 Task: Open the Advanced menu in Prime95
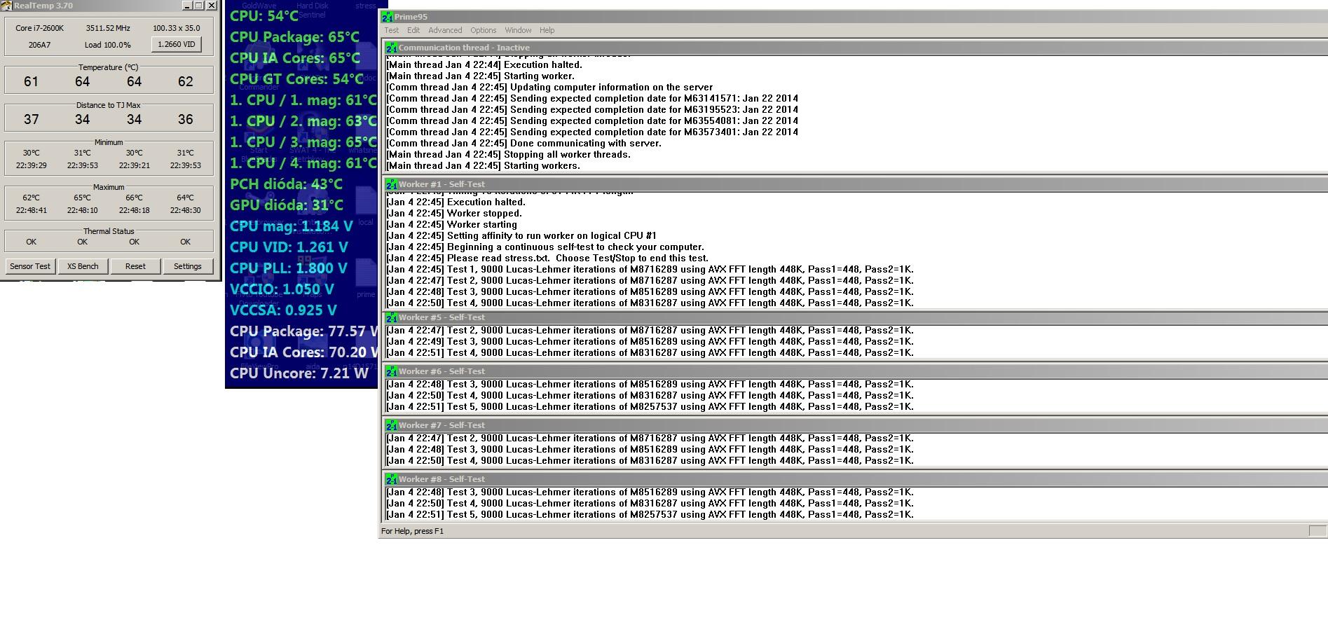tap(445, 30)
